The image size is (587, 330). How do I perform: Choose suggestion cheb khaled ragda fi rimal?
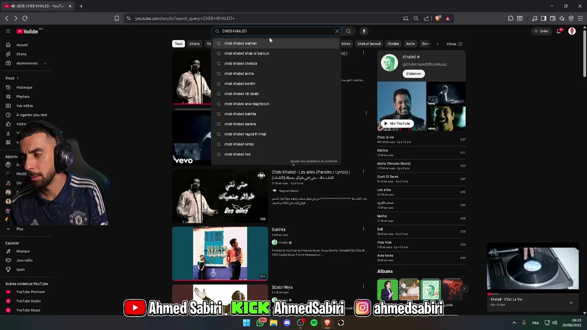click(276, 134)
